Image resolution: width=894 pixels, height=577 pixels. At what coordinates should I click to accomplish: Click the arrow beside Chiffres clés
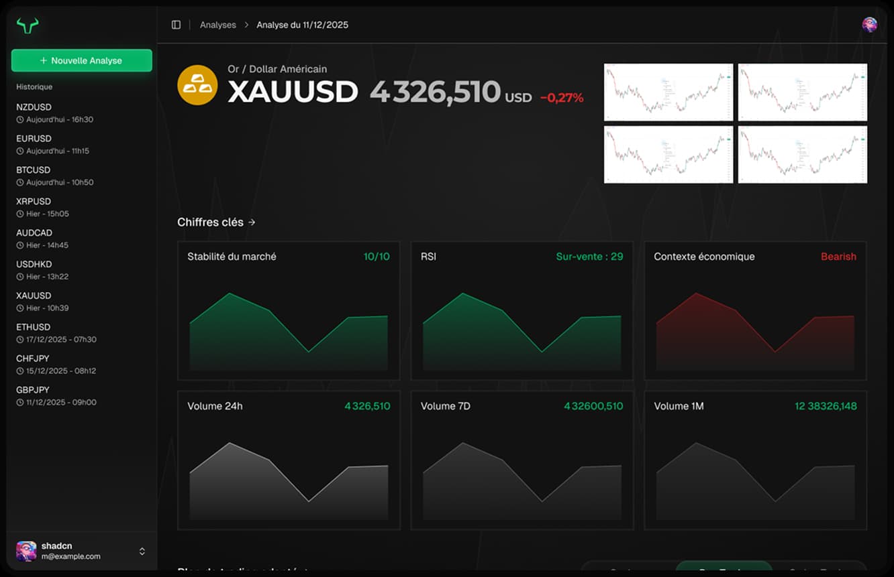[x=252, y=222]
